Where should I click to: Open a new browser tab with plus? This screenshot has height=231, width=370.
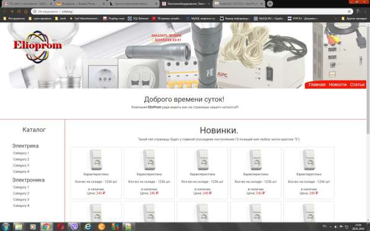[x=270, y=4]
